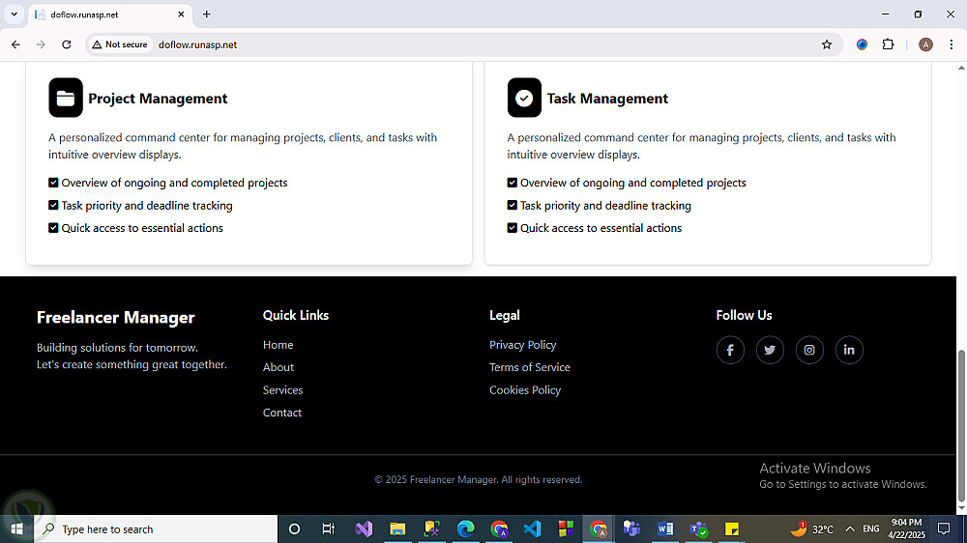Toggle Task Management task priority checkbox

coord(513,205)
